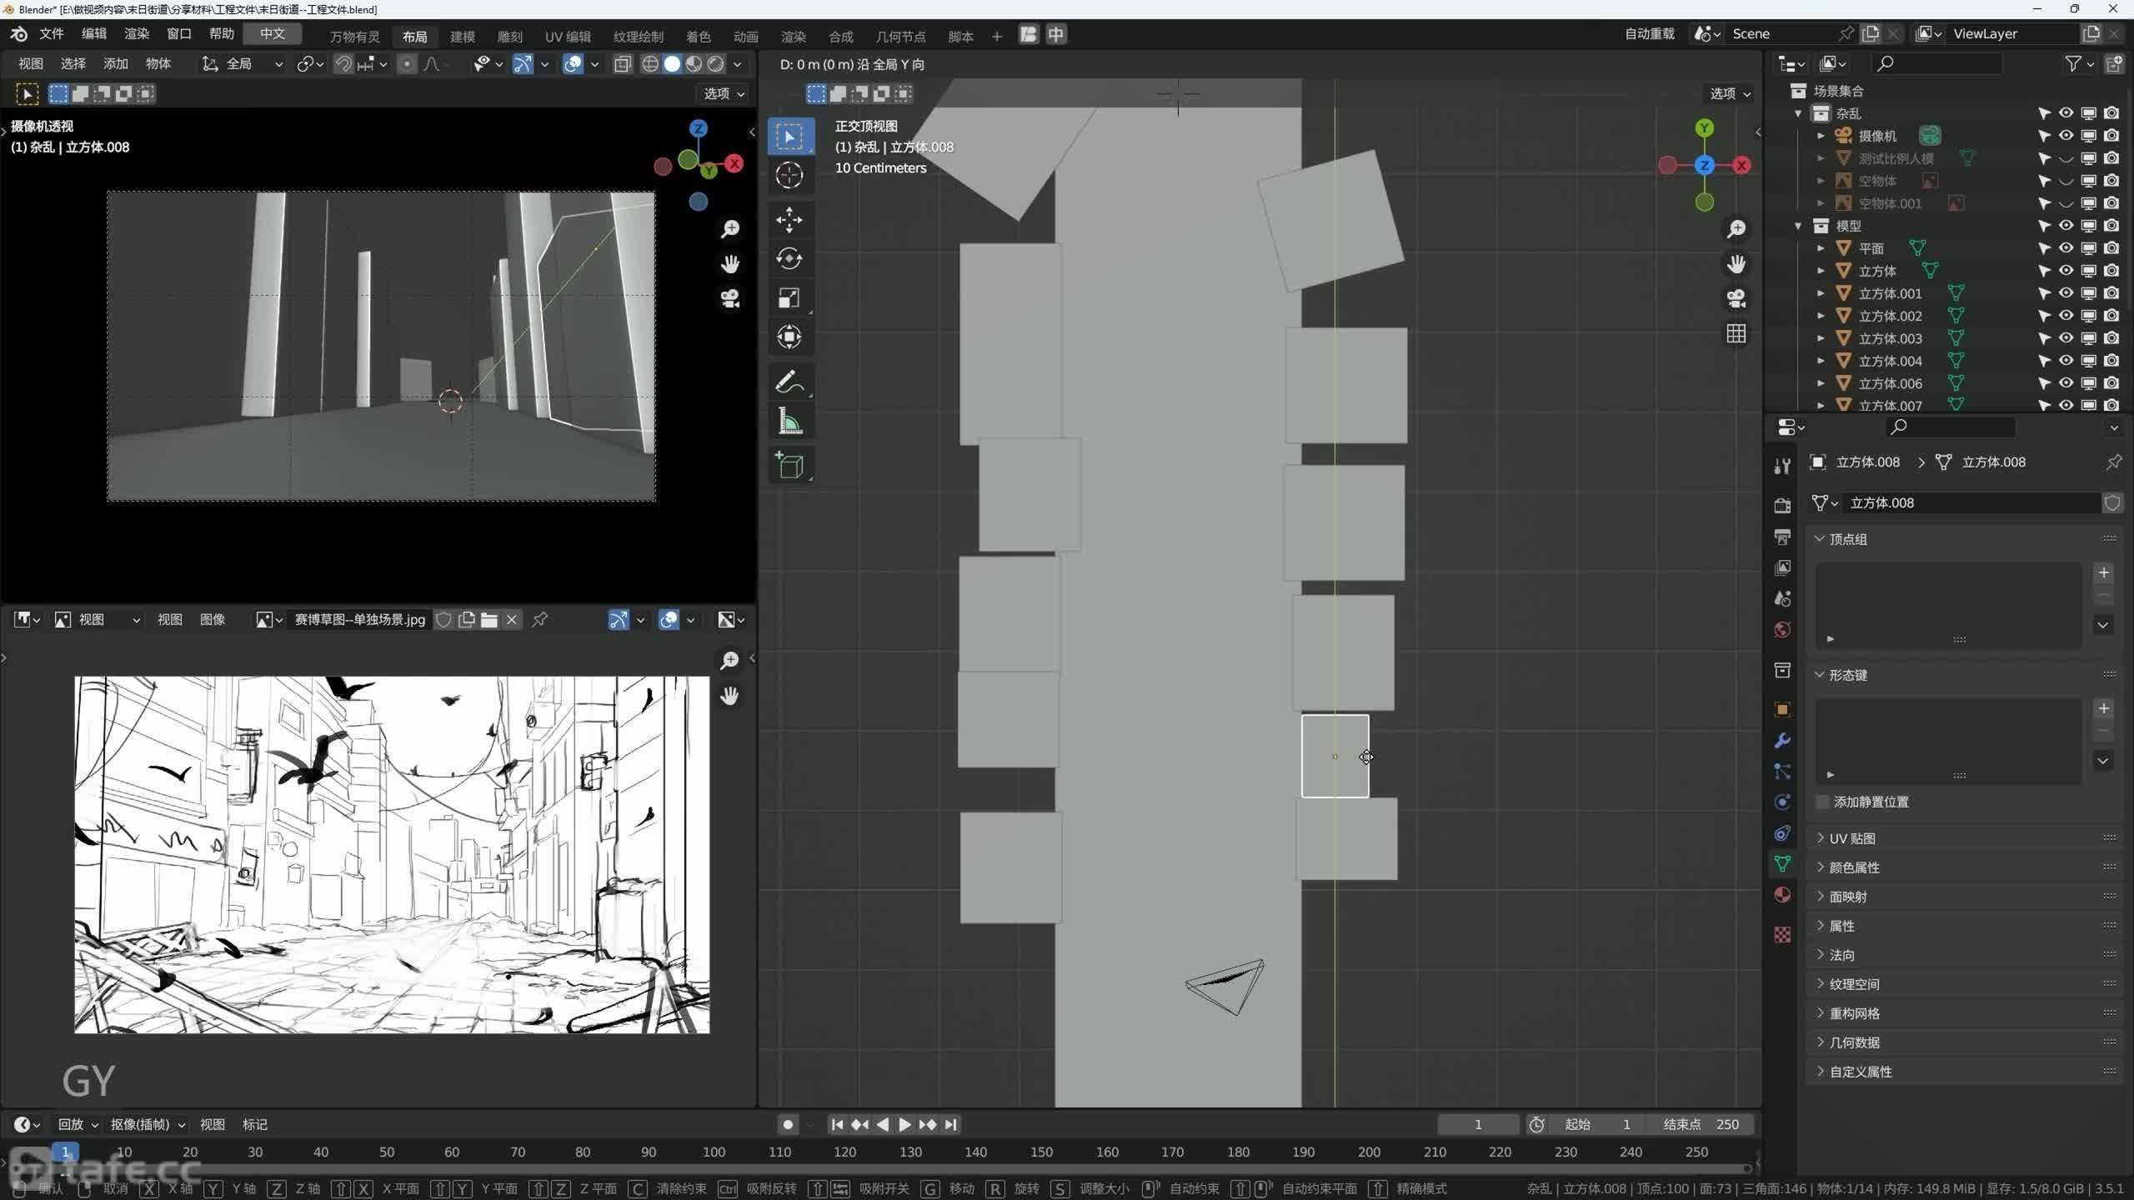2134x1200 pixels.
Task: Select the Cursor tool in the viewport toolbar
Action: [789, 175]
